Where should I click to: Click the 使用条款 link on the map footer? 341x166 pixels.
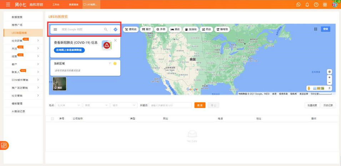point(284,94)
